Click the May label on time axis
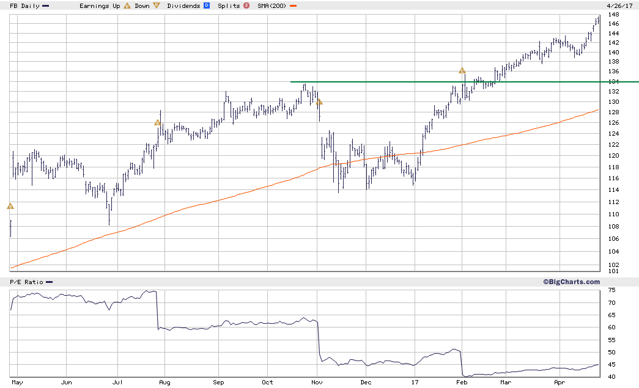 17,383
